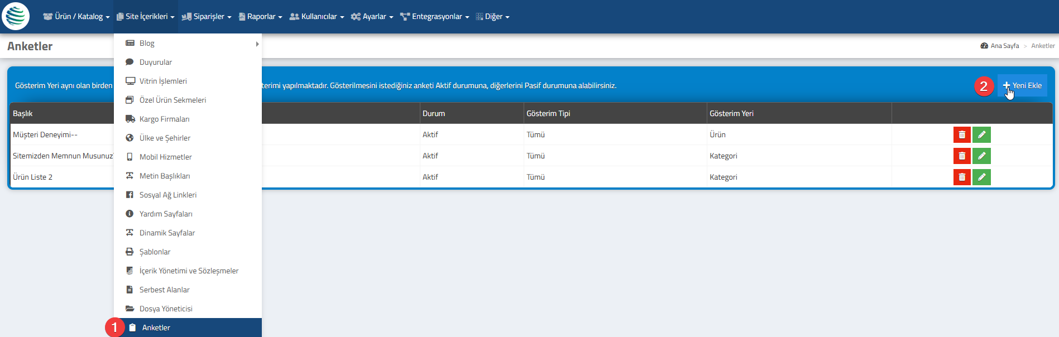Screen dimensions: 1059x337
Task: Click the Yeni Ekle button
Action: (x=1022, y=85)
